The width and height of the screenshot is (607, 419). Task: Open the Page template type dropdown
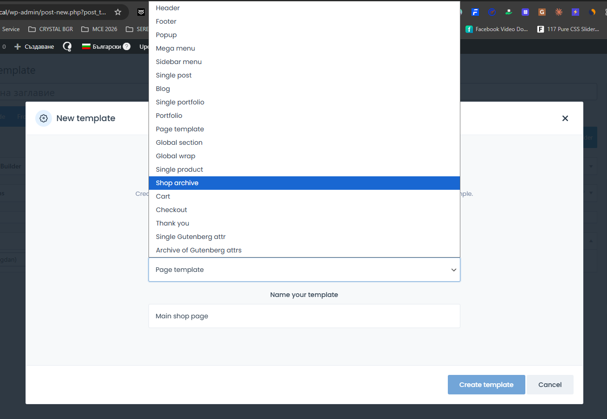click(304, 270)
